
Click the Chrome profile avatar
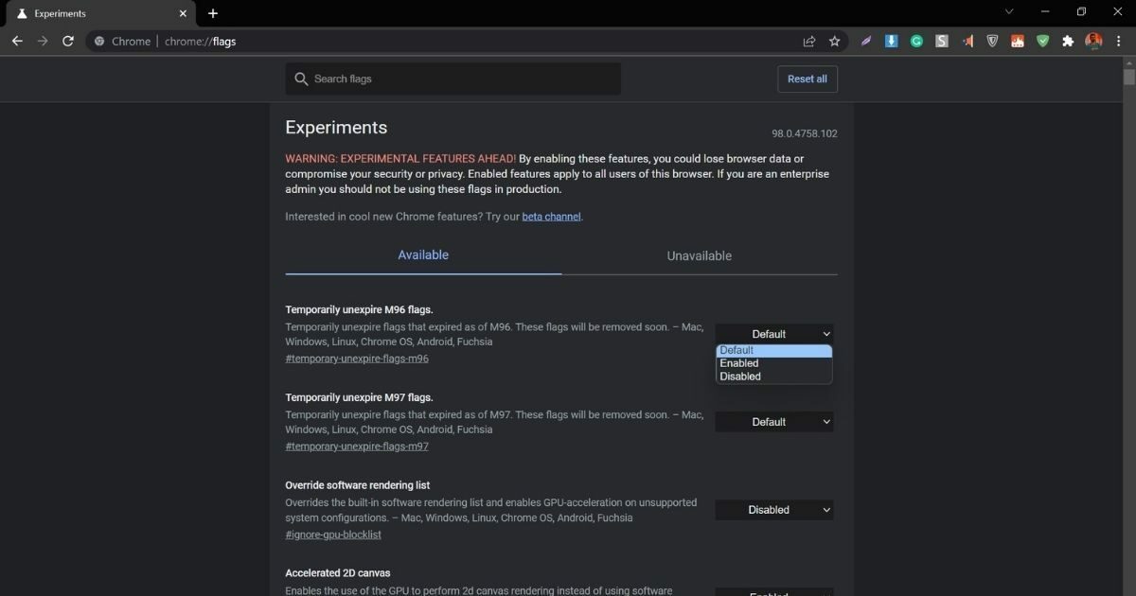tap(1093, 41)
